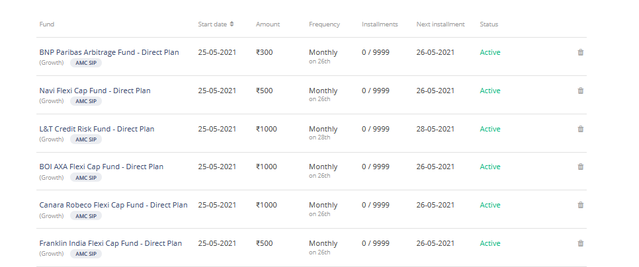Image resolution: width=639 pixels, height=267 pixels.
Task: Sort by Start date arrow icon
Action: pyautogui.click(x=232, y=24)
